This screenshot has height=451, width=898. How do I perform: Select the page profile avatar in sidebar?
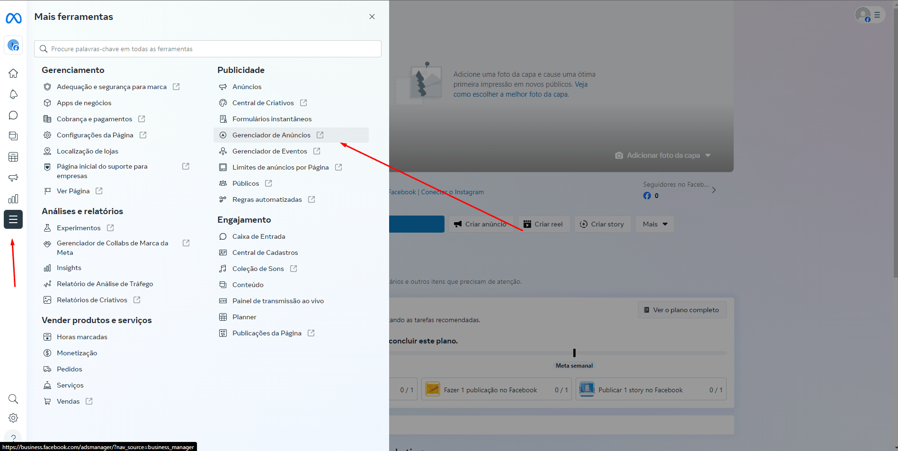click(x=13, y=45)
